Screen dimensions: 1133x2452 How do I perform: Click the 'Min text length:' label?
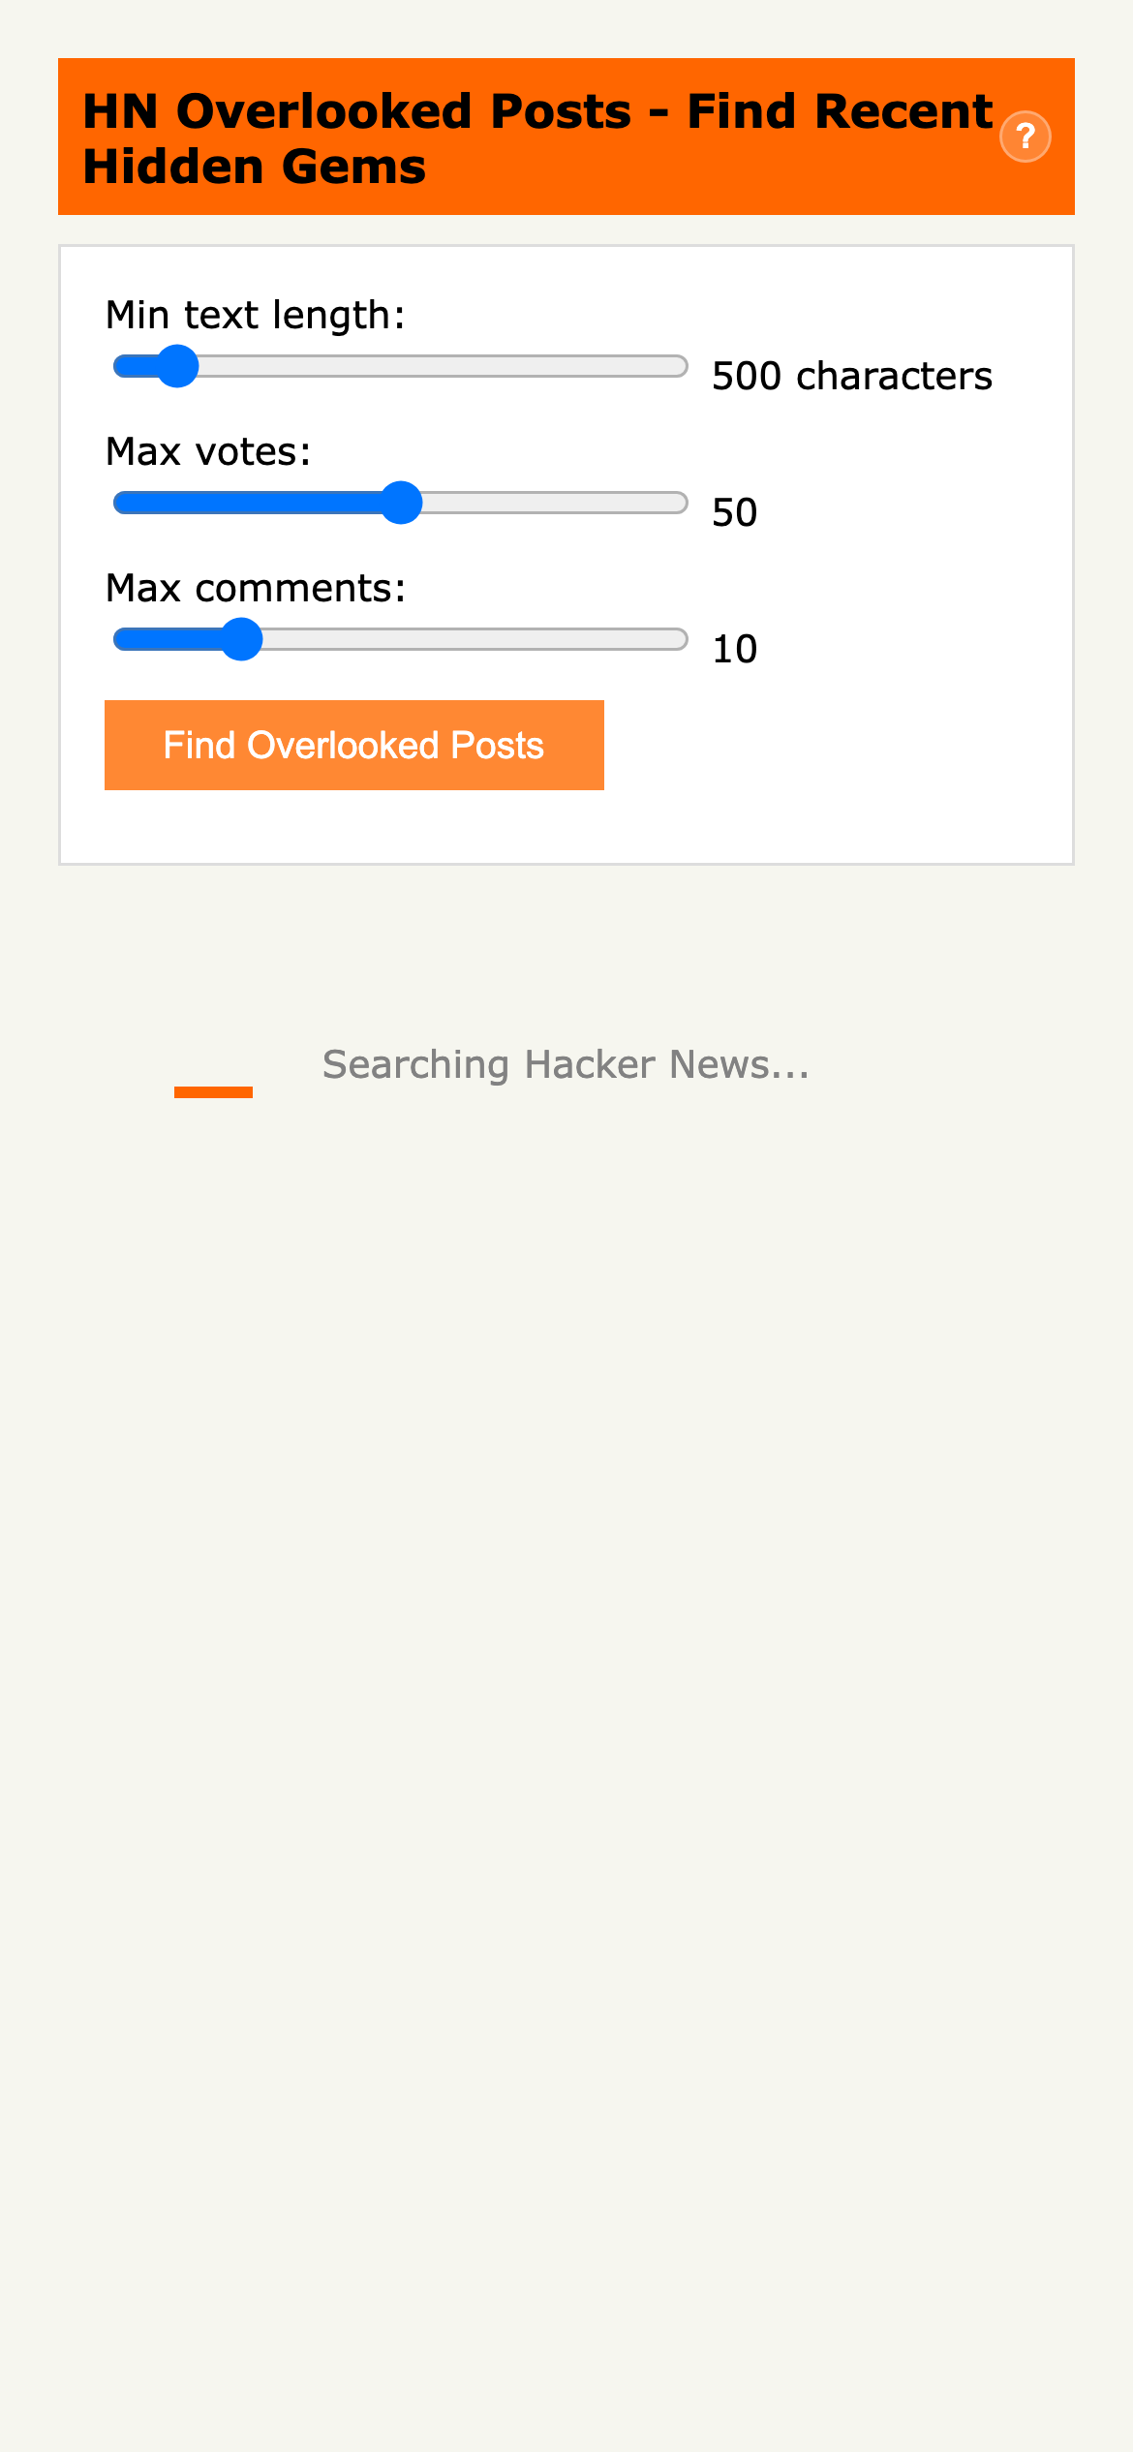(256, 315)
